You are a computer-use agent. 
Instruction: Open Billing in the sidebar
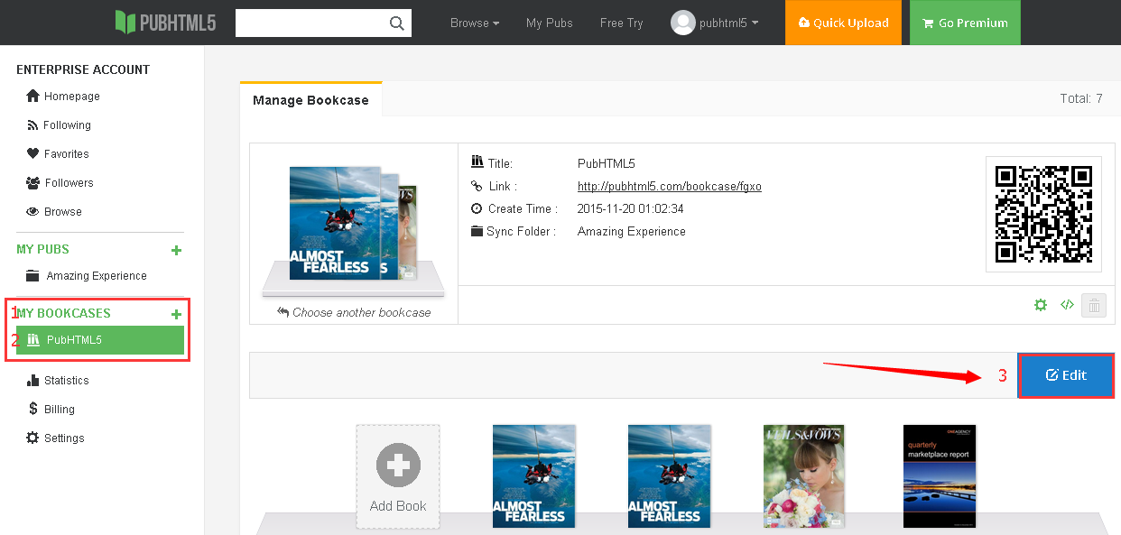60,410
